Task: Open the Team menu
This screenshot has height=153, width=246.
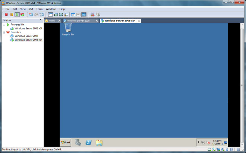Action: point(40,9)
